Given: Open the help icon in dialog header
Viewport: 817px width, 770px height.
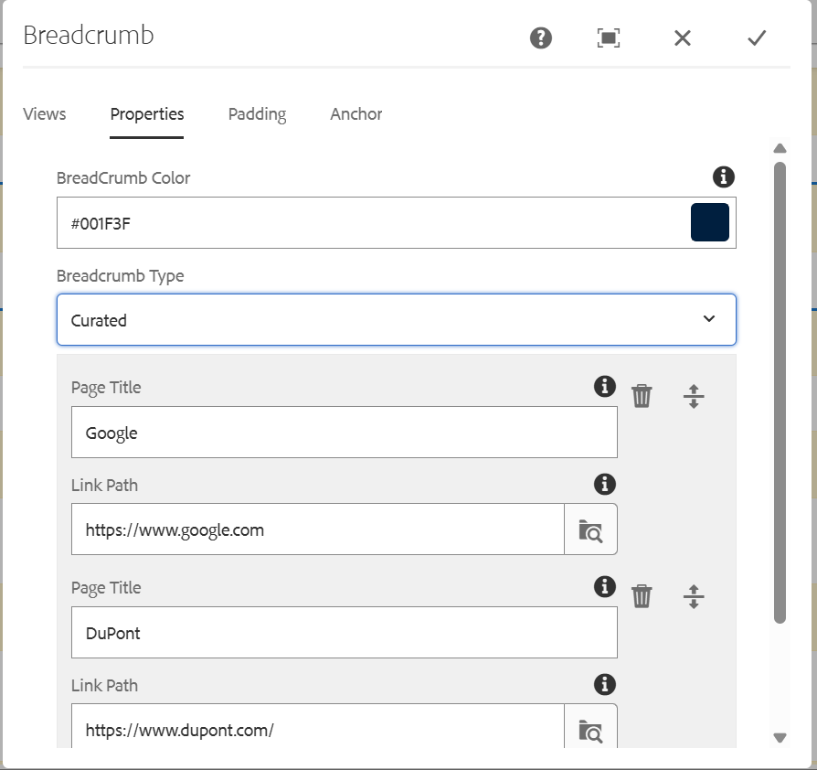Looking at the screenshot, I should [541, 37].
